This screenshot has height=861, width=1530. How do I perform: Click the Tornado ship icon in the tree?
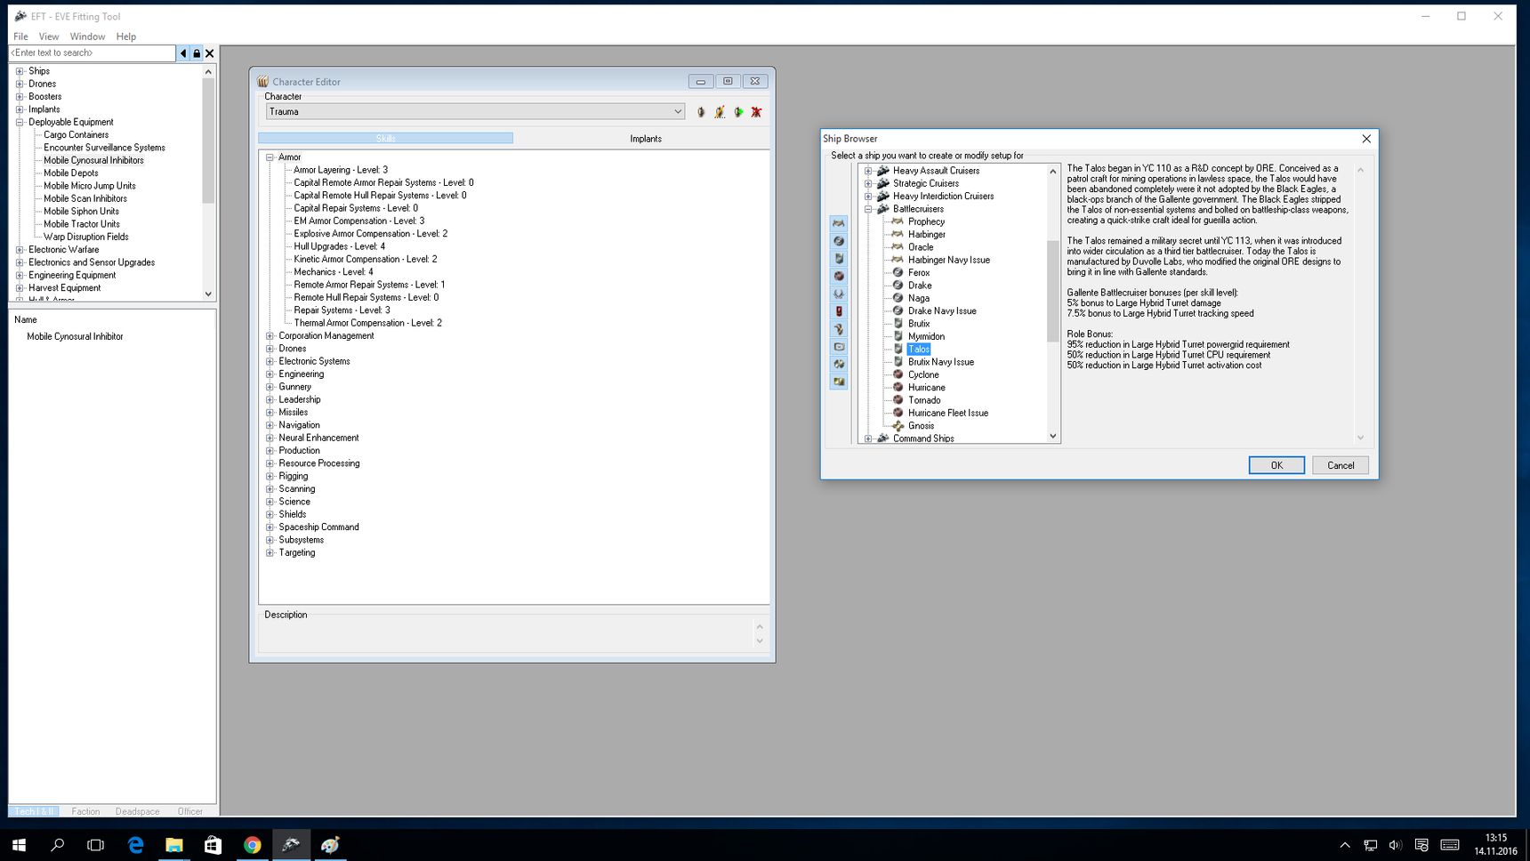click(x=898, y=400)
